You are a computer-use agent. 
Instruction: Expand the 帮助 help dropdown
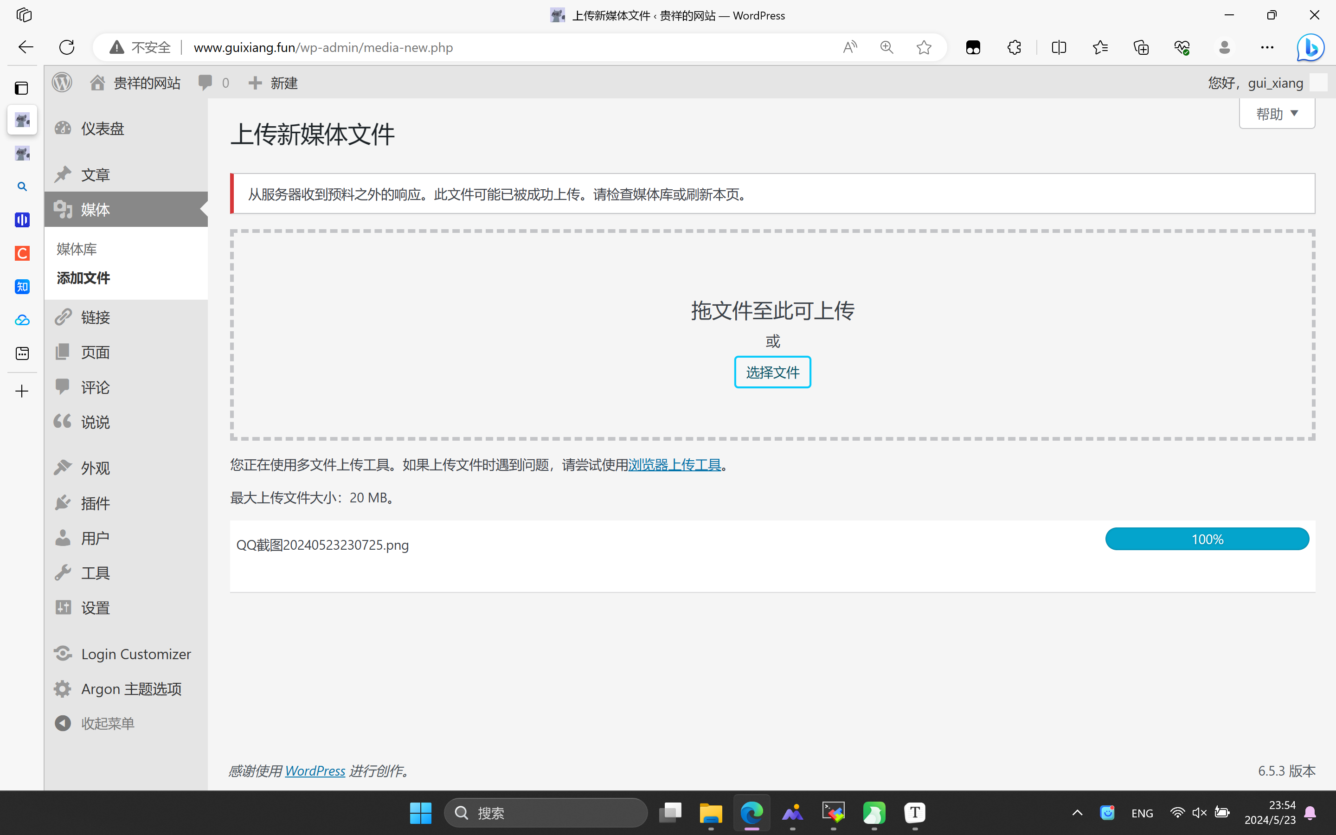point(1277,114)
